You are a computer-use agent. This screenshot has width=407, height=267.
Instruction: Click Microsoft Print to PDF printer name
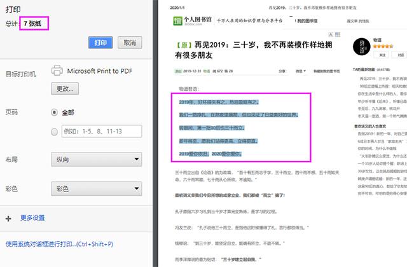(100, 71)
